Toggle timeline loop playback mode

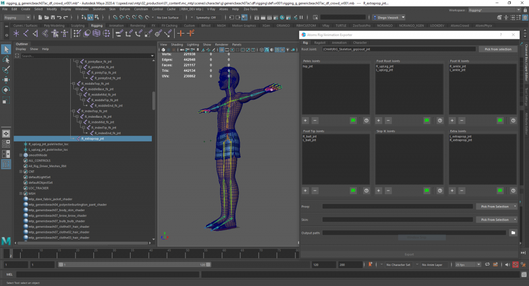point(487,265)
